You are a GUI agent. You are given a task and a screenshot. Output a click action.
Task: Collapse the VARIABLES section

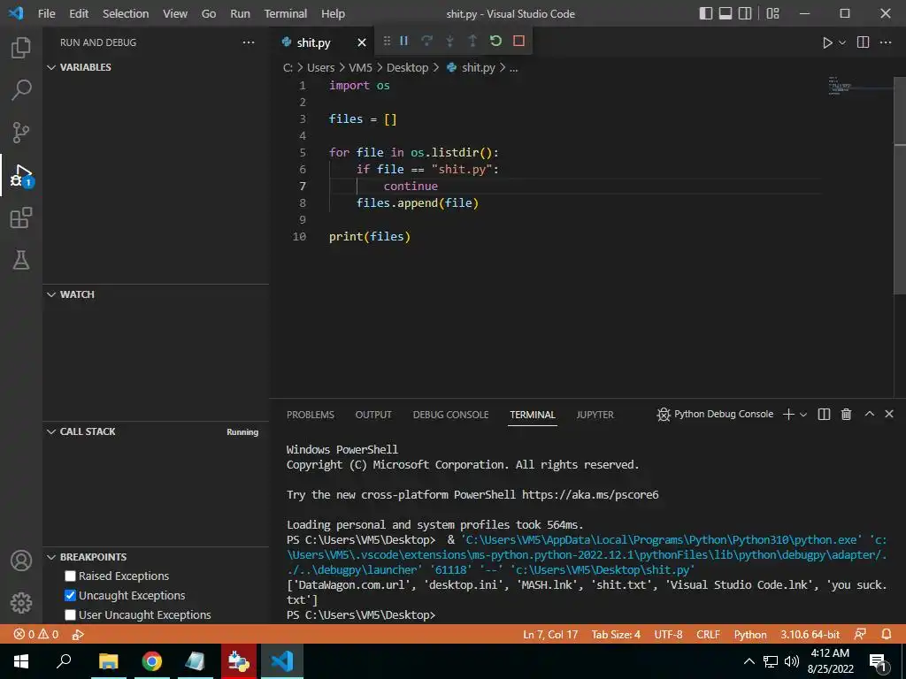[51, 67]
